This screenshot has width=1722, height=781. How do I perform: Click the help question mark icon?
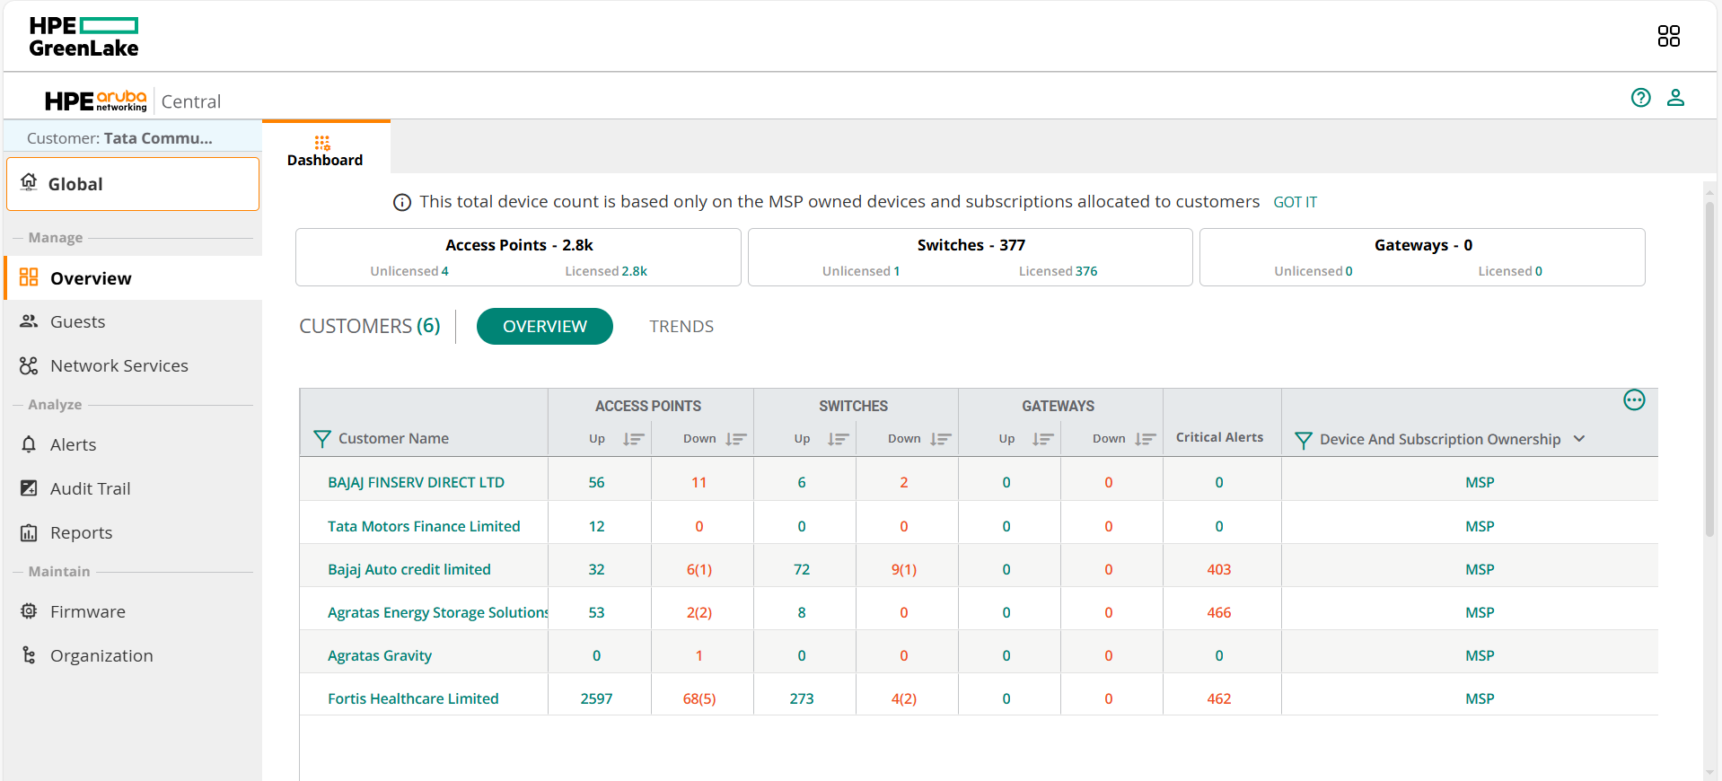pyautogui.click(x=1640, y=98)
